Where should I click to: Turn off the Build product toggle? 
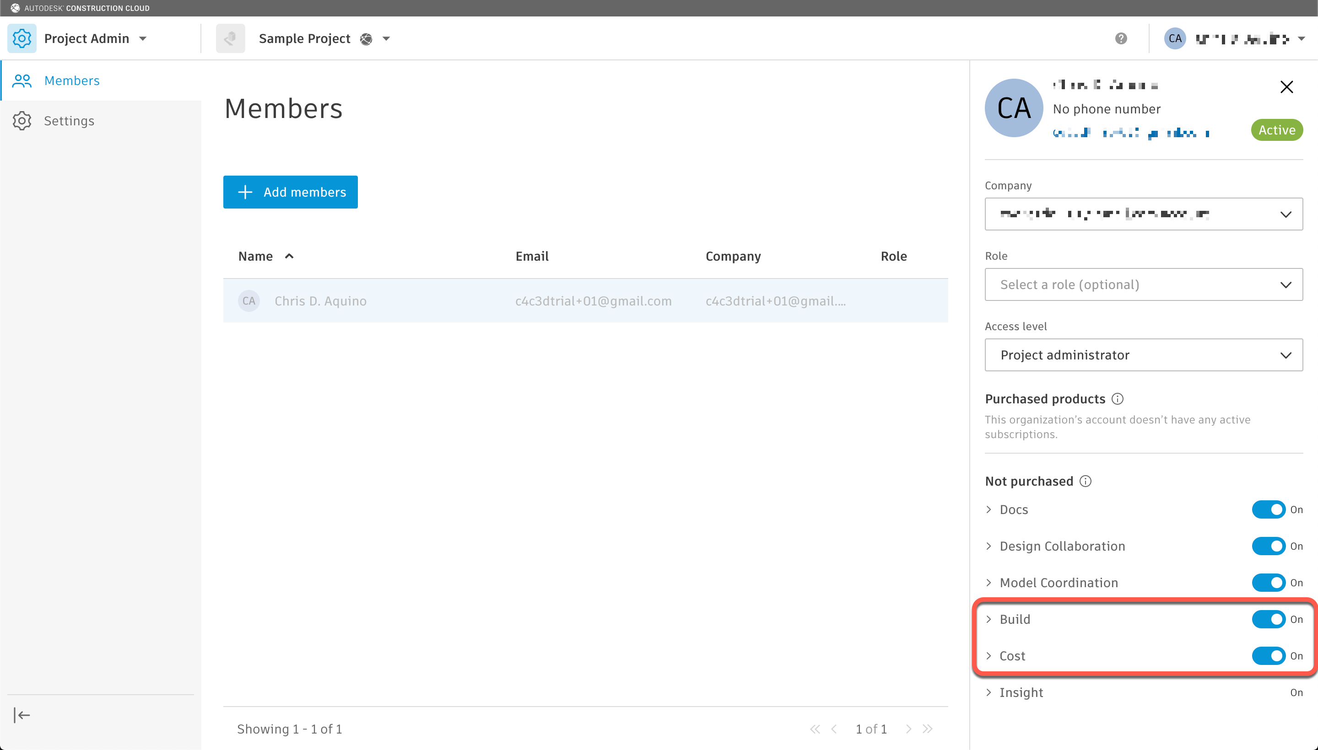1269,619
